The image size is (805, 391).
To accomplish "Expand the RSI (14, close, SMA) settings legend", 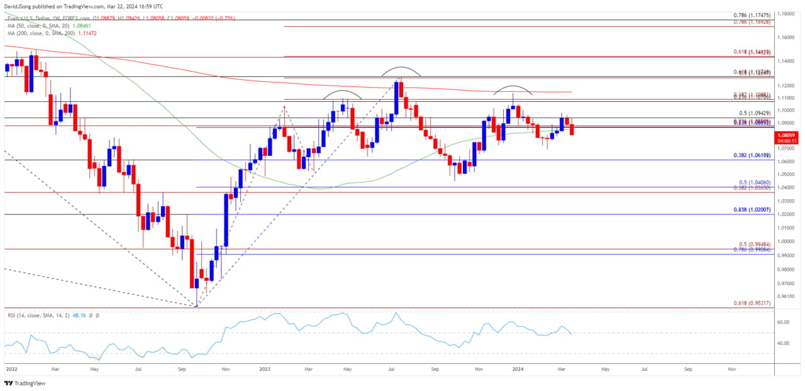I will point(35,314).
